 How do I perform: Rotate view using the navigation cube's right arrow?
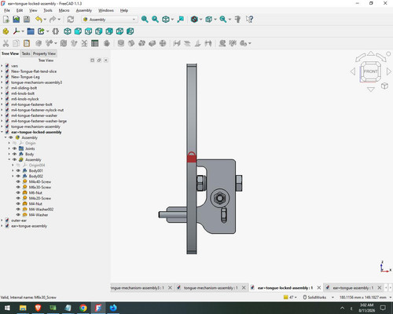pyautogui.click(x=389, y=71)
